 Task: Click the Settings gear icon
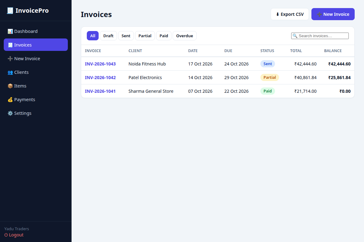[x=10, y=113]
